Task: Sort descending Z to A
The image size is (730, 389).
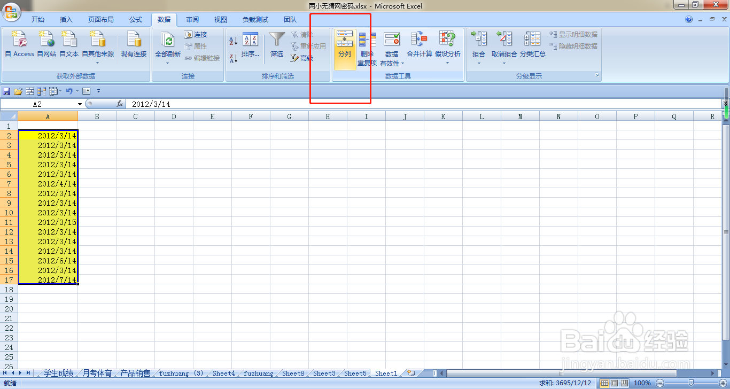Action: pos(234,58)
